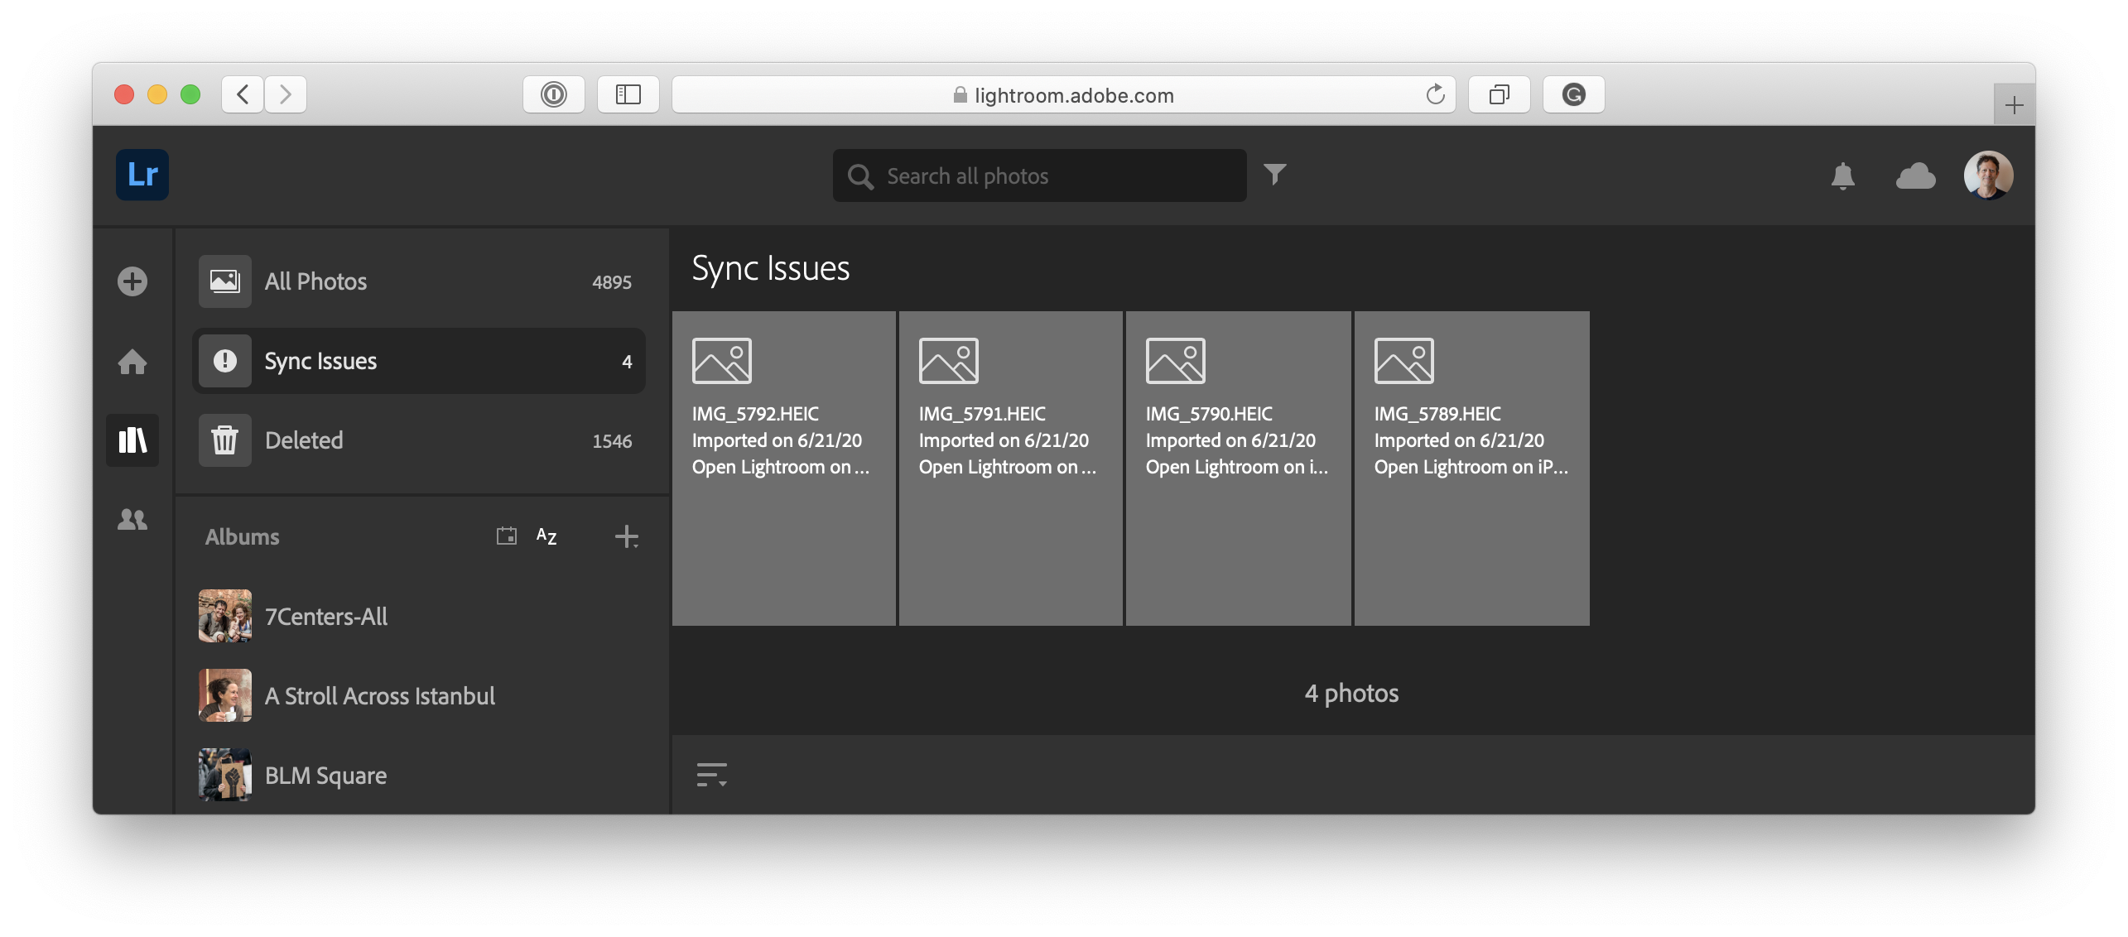Go to the Home view
Screen dimensions: 2128x937
[x=132, y=362]
